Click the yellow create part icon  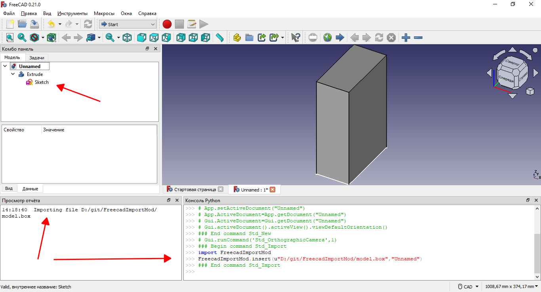coord(237,38)
